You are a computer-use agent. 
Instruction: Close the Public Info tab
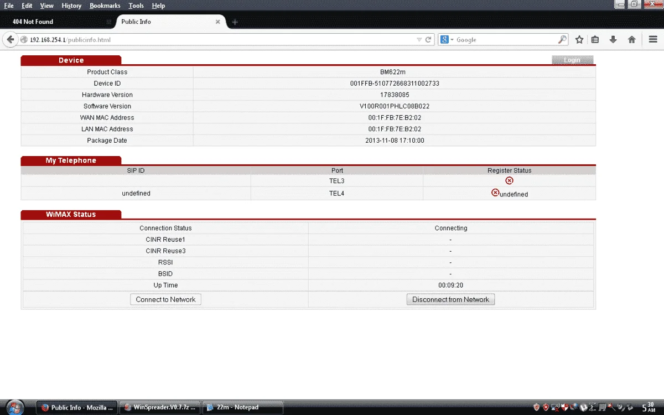217,22
